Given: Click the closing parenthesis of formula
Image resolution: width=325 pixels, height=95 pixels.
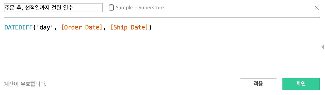Looking at the screenshot, I should [150, 27].
